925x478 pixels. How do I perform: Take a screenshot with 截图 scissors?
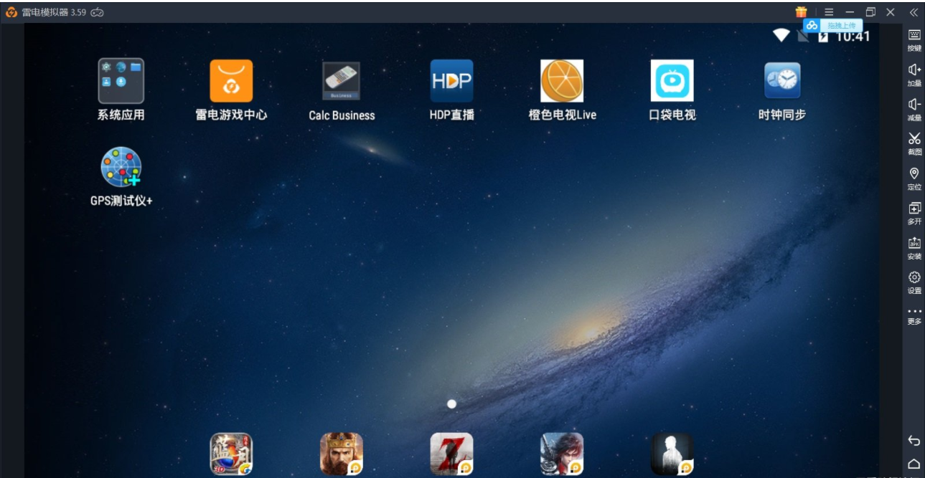tap(914, 144)
